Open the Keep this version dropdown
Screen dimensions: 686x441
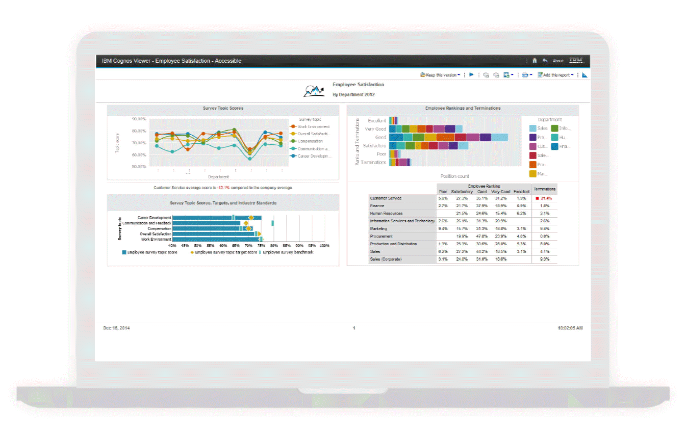[x=440, y=74]
